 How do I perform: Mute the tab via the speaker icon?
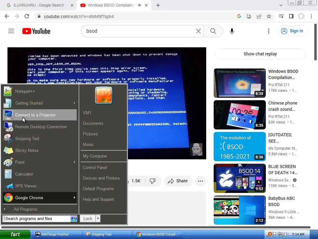[139, 5]
